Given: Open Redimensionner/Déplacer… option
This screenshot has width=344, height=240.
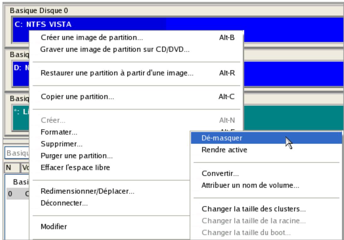Looking at the screenshot, I should (110, 191).
